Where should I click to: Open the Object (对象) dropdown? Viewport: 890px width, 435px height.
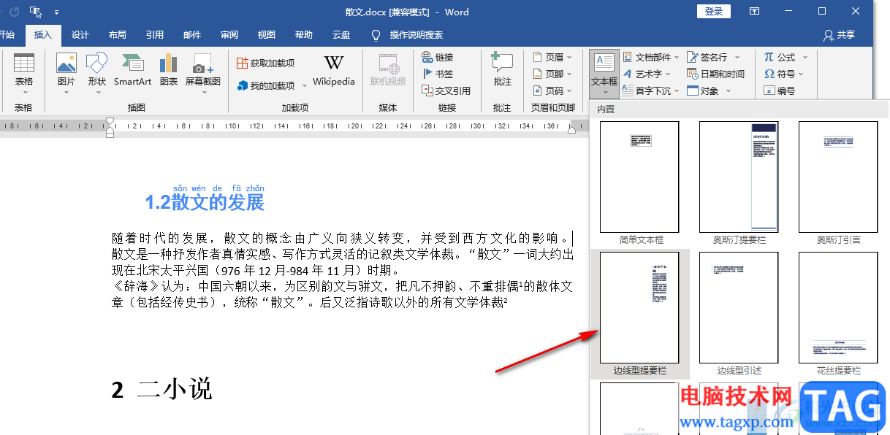(709, 91)
